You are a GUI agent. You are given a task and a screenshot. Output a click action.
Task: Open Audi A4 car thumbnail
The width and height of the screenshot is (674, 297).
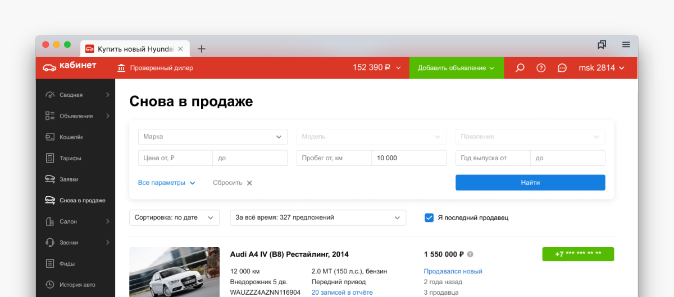pos(174,272)
